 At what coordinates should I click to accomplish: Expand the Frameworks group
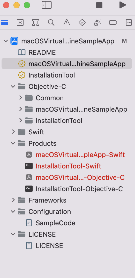(x=13, y=200)
